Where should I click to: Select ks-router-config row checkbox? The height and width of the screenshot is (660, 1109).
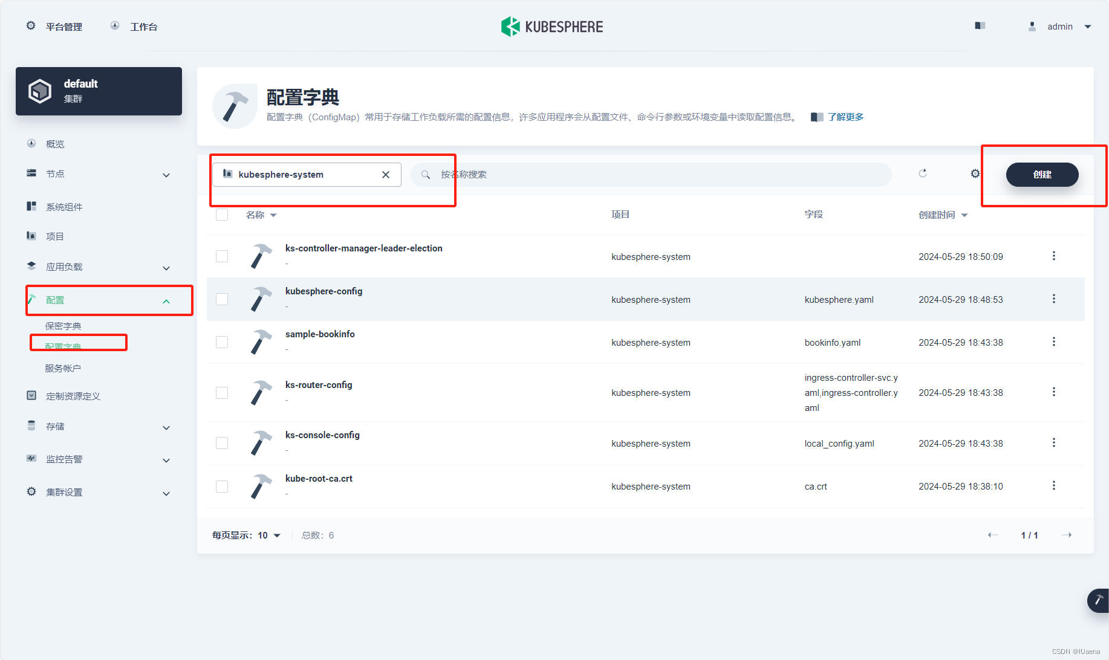[222, 393]
